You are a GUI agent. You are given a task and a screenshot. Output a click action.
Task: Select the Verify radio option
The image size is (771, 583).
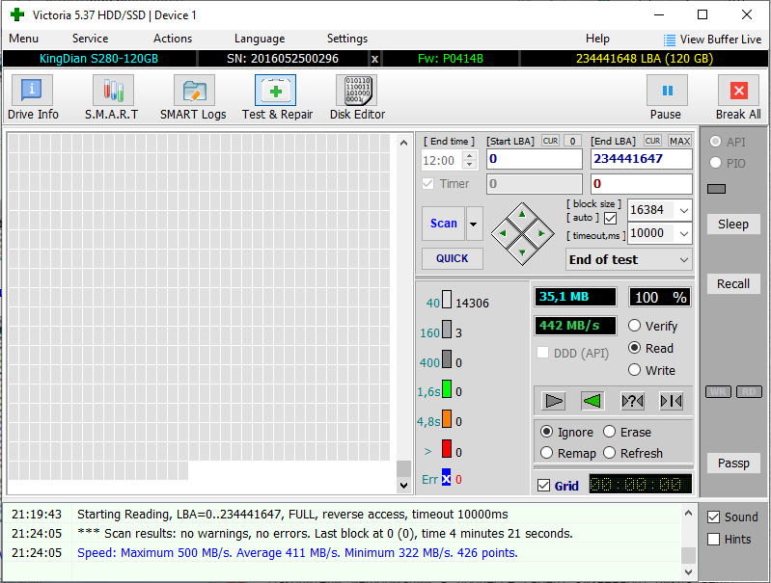point(635,326)
